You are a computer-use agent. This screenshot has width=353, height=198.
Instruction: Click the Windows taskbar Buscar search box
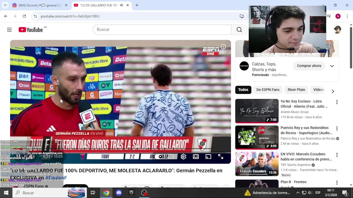coord(50,193)
